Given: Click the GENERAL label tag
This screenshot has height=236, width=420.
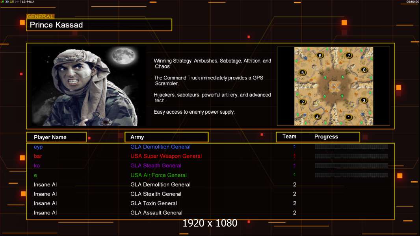Looking at the screenshot, I should pos(40,16).
